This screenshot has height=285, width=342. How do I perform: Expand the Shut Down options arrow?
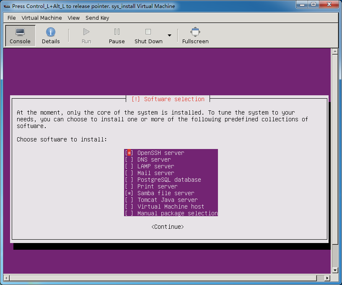point(170,35)
